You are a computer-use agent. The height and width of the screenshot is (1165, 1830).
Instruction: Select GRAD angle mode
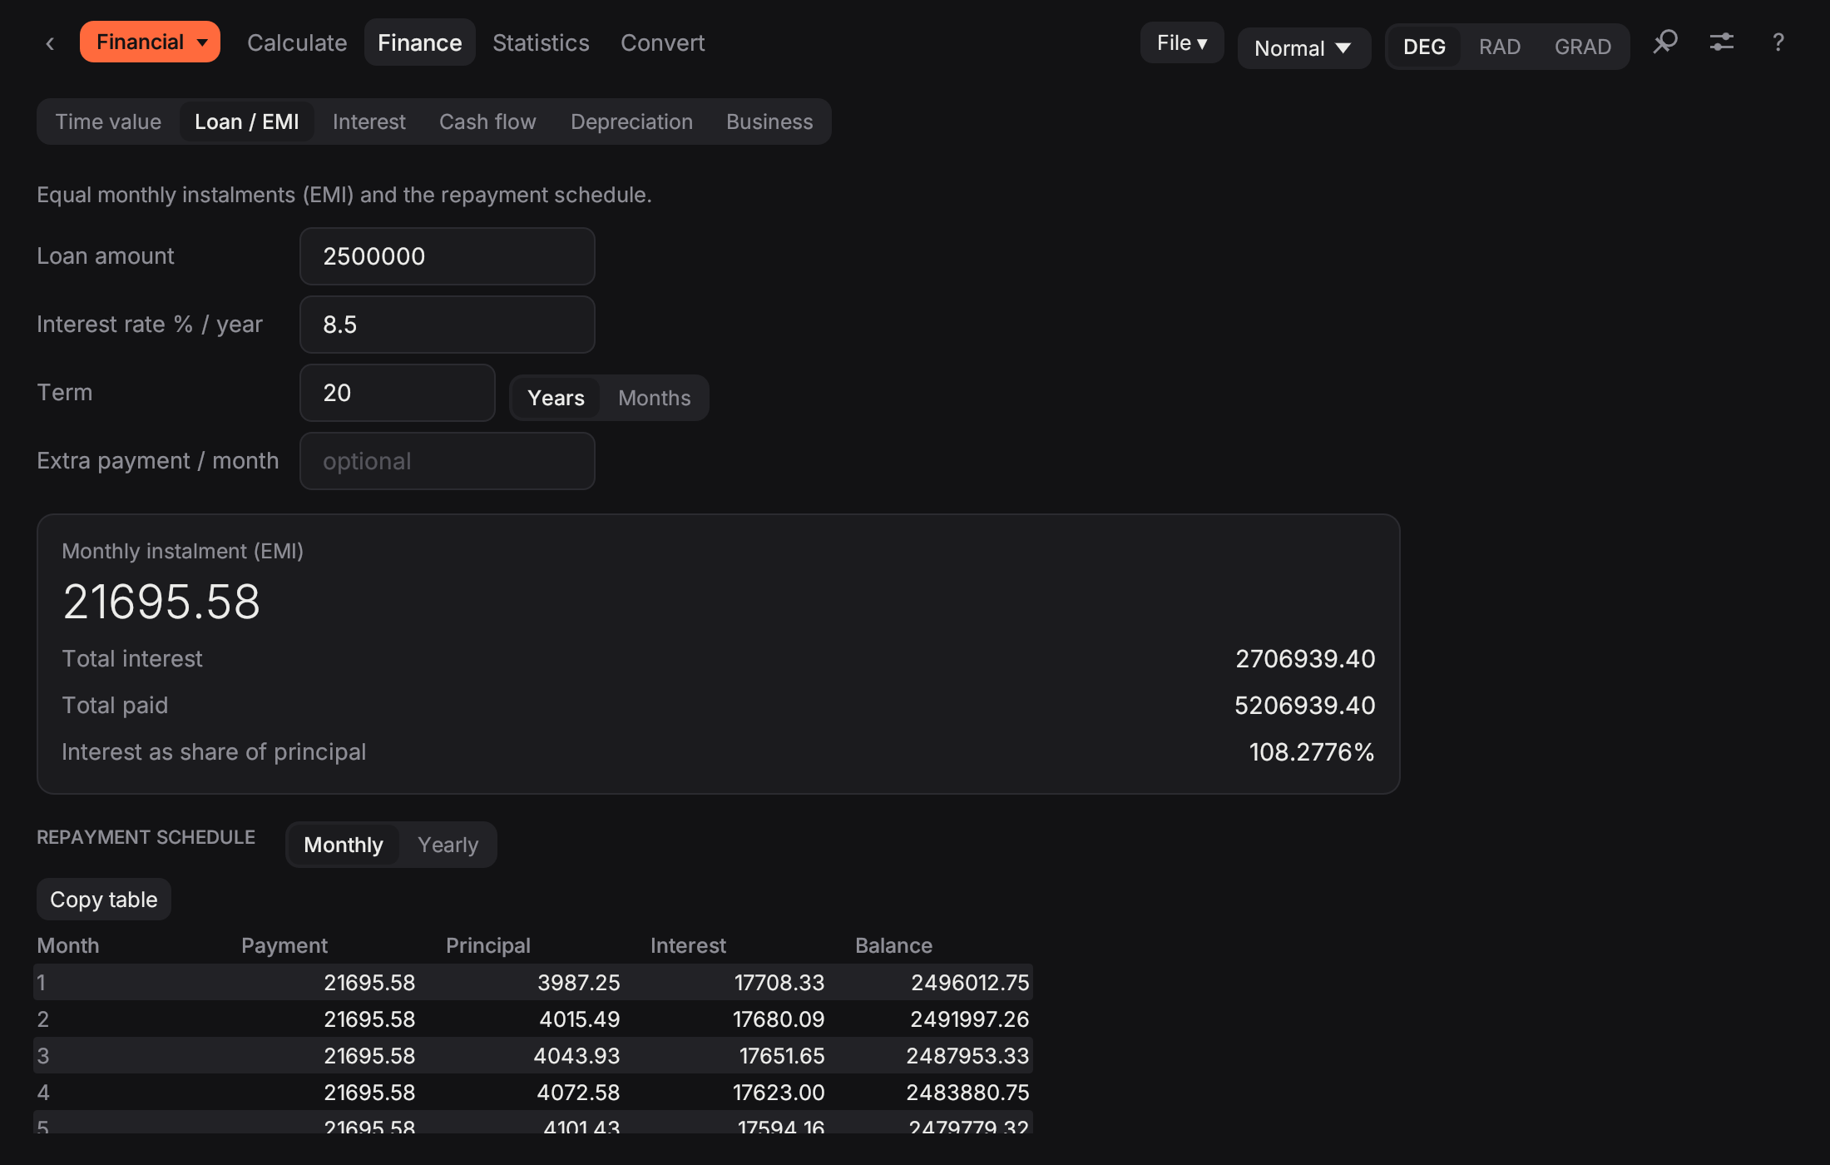tap(1583, 47)
